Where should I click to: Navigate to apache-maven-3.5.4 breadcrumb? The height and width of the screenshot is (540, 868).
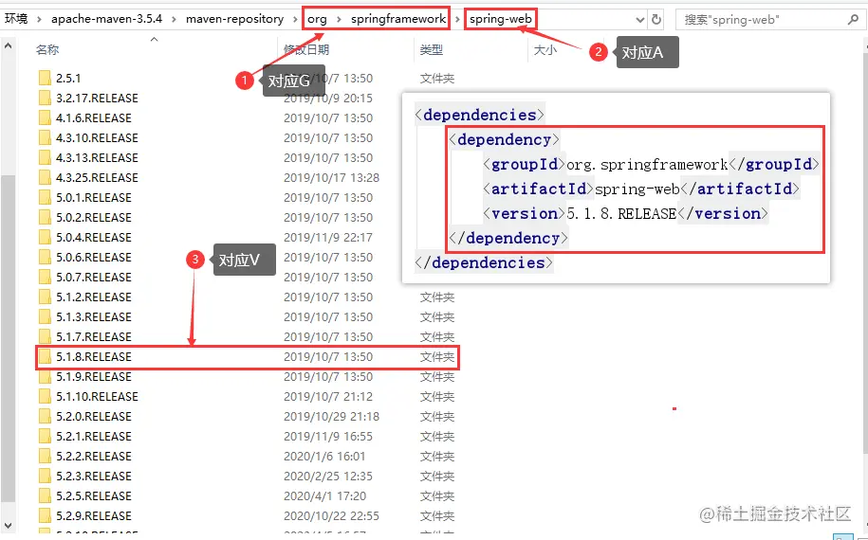[107, 19]
